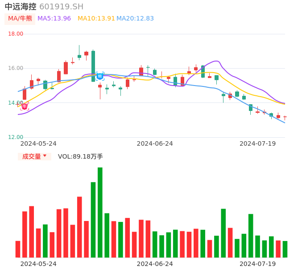
Task: Click the MA5:13.96 legend label
Action: 54,19
